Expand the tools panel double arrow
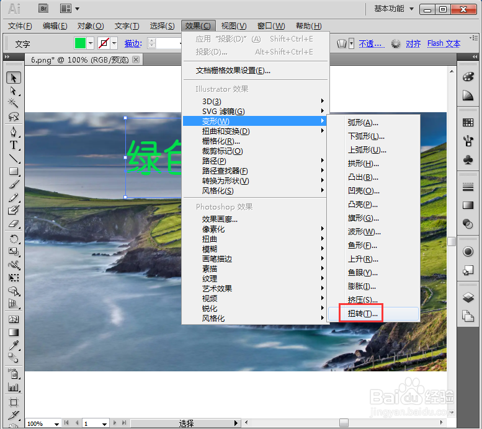The height and width of the screenshot is (429, 482). [x=7, y=57]
